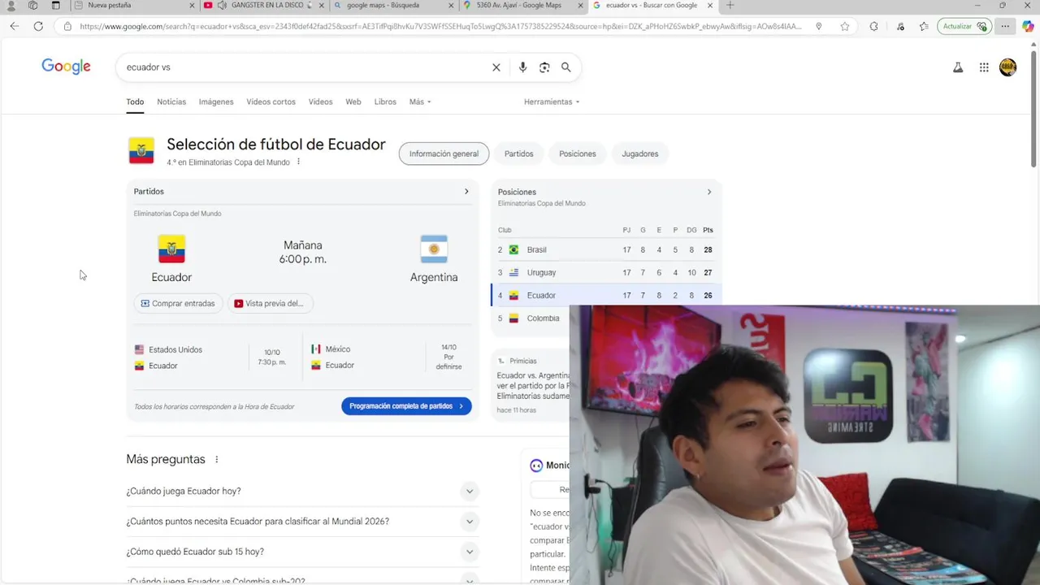The image size is (1040, 585).
Task: Open the Herramientas dropdown
Action: (x=552, y=102)
